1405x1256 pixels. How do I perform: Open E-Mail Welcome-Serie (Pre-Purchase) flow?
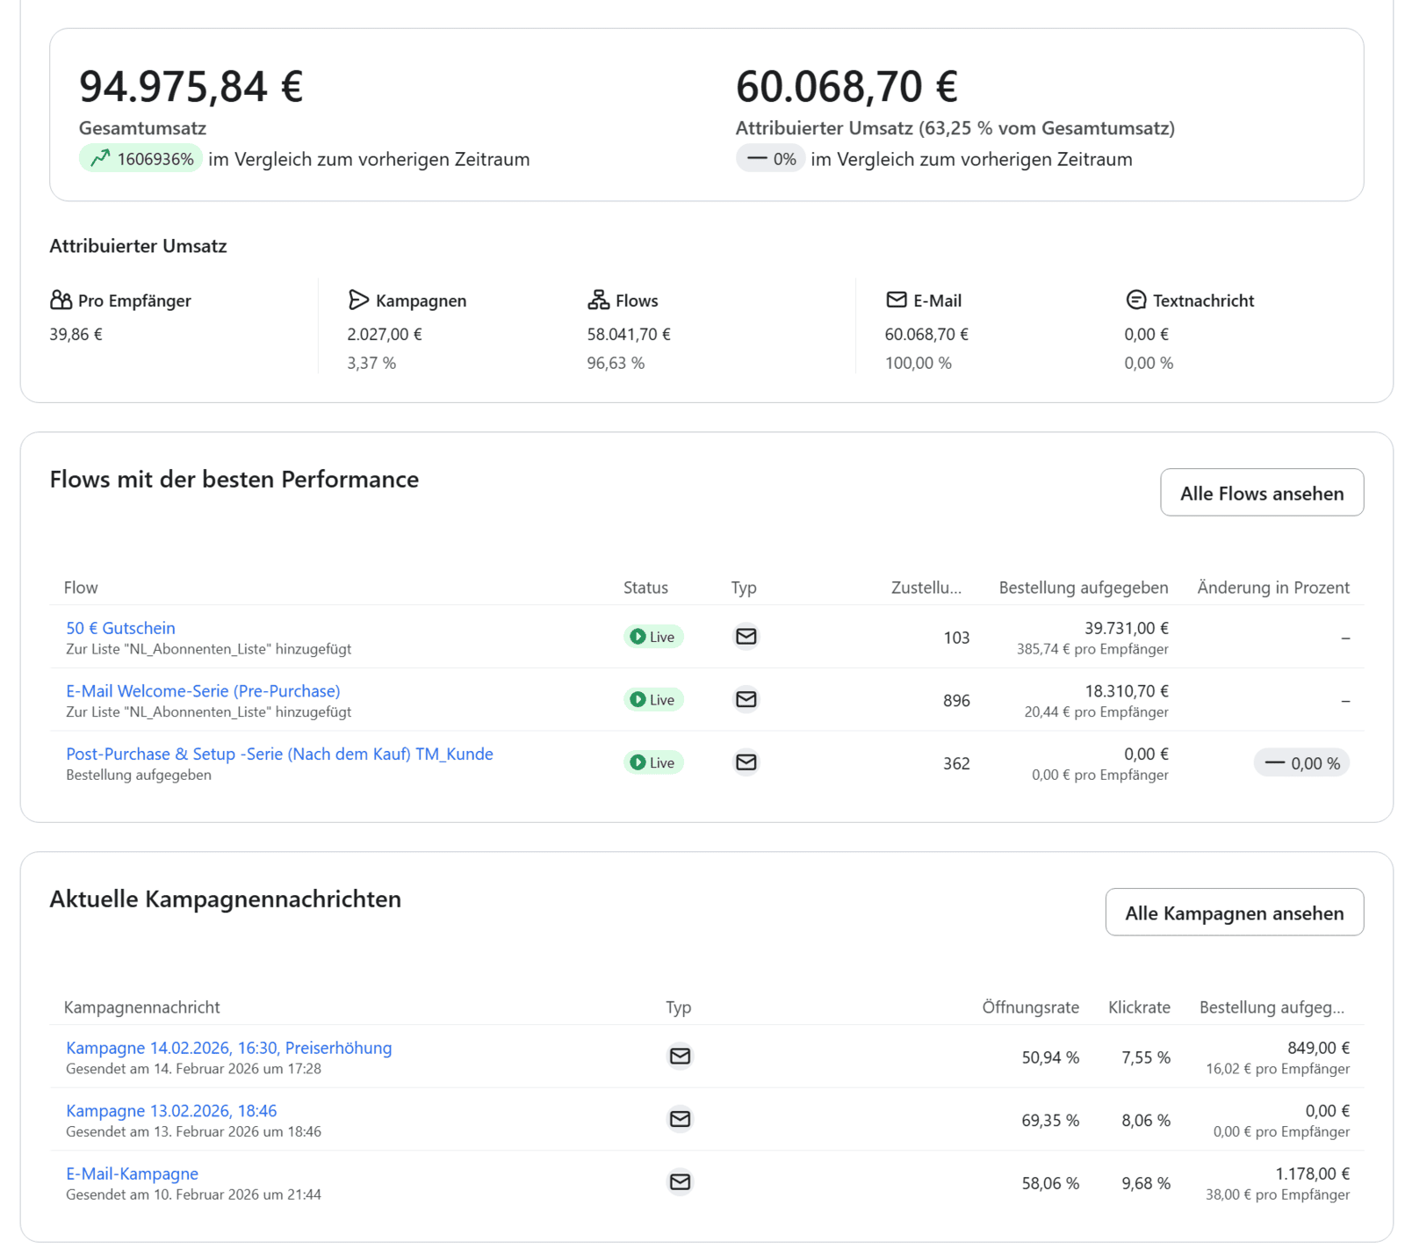pos(203,691)
